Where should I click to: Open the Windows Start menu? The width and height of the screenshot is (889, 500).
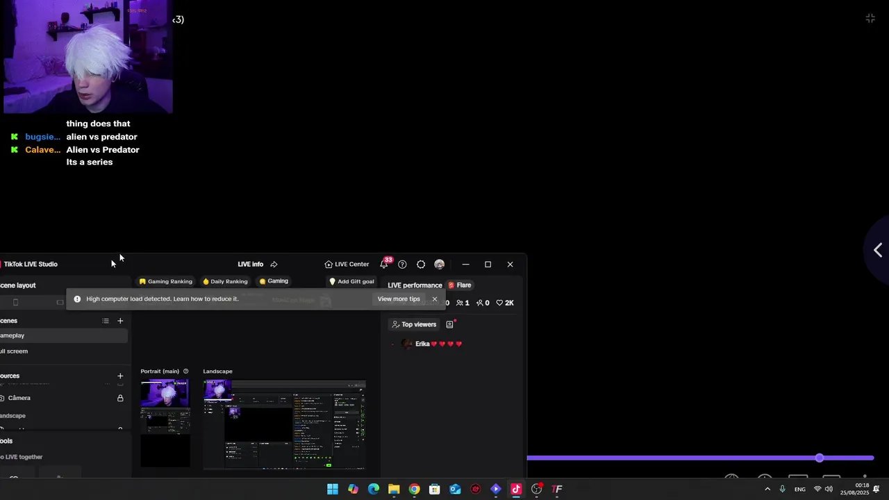(333, 489)
